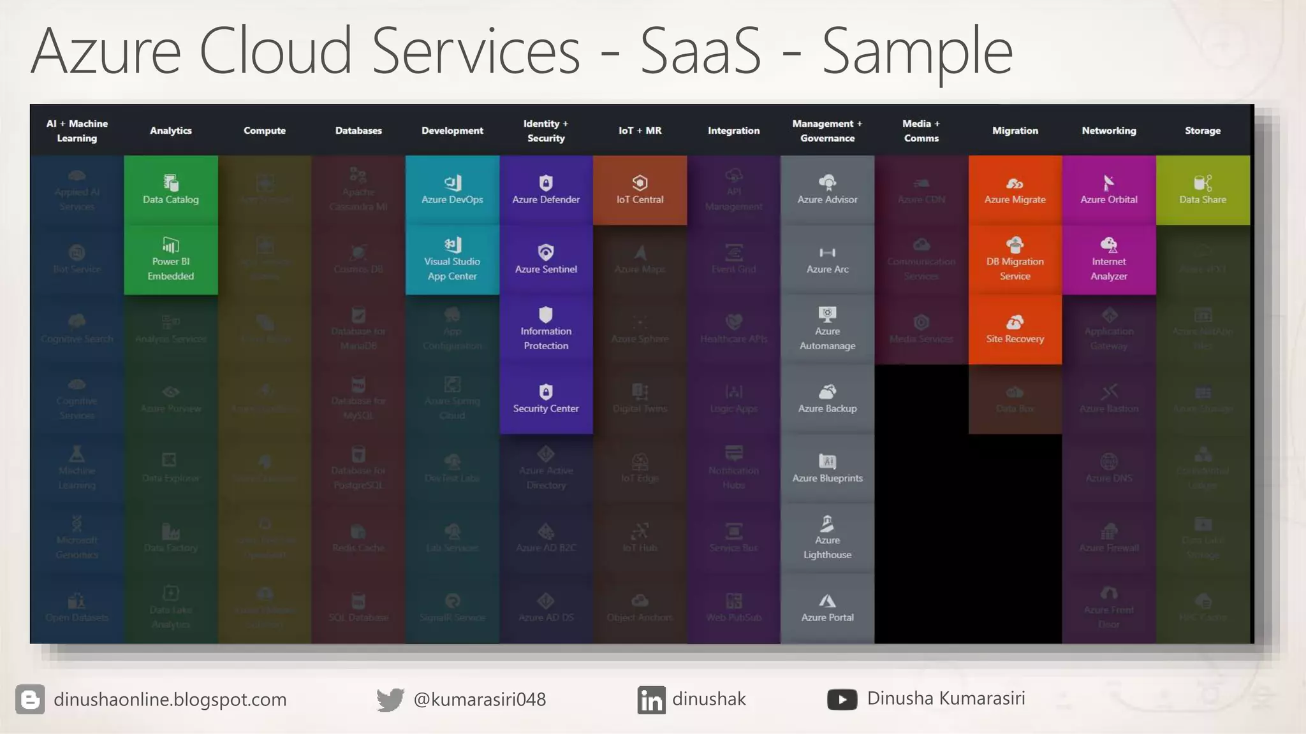Click the dimmed SQL Database tile
This screenshot has height=734, width=1306.
click(x=358, y=608)
